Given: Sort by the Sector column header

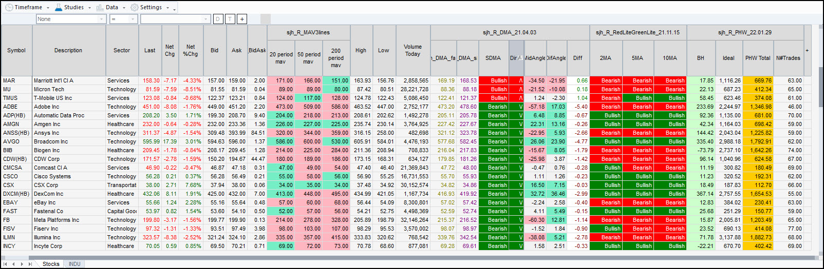Looking at the screenshot, I should [122, 50].
